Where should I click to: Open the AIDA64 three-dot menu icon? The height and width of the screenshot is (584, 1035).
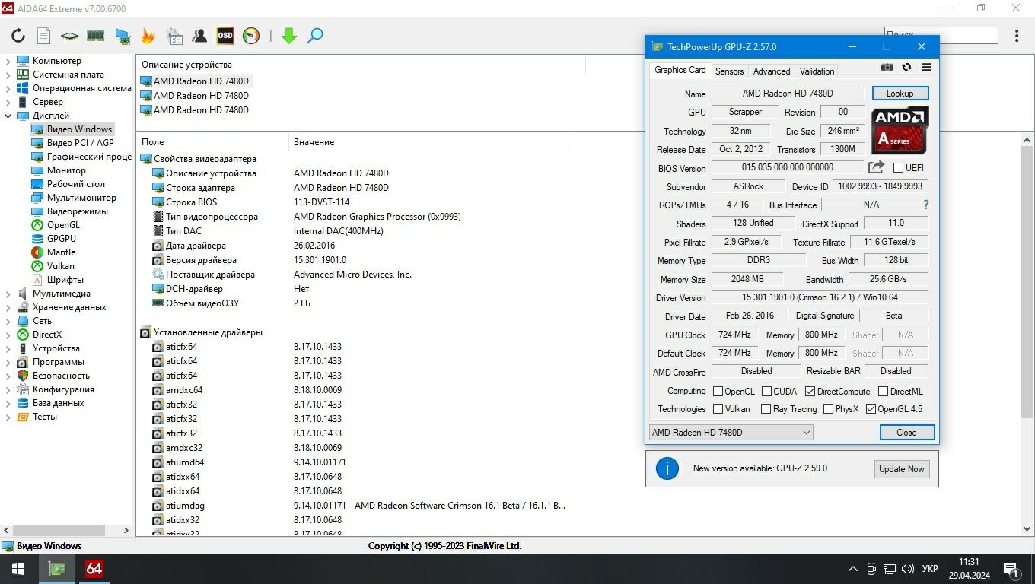point(1017,36)
